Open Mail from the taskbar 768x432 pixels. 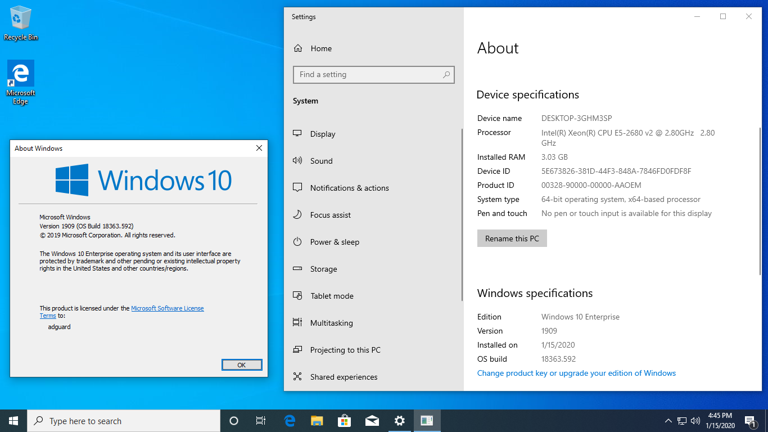(x=372, y=421)
